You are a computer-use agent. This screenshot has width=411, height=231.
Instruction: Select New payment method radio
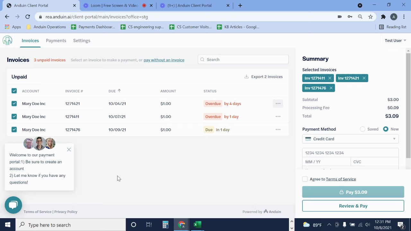tap(386, 129)
